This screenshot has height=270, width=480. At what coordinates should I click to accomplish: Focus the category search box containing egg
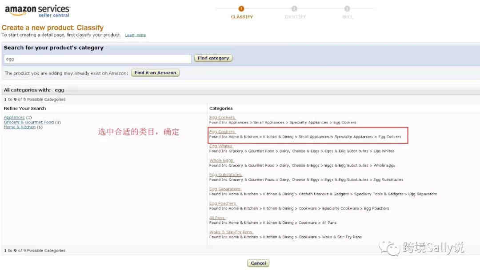pyautogui.click(x=98, y=59)
